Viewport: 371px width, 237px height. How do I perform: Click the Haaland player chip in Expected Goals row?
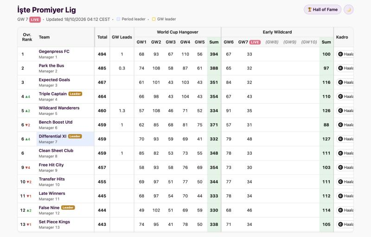pyautogui.click(x=345, y=82)
